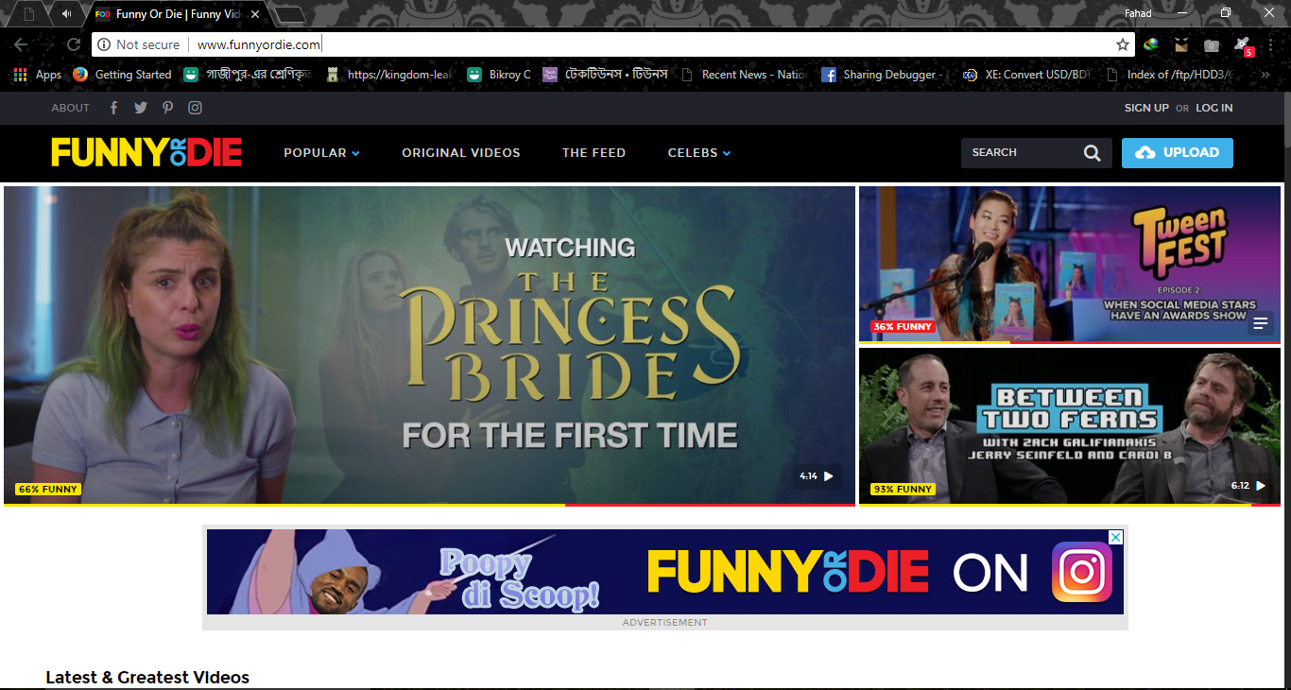Go back to the previous page
Viewport: 1291px width, 690px height.
coord(21,44)
